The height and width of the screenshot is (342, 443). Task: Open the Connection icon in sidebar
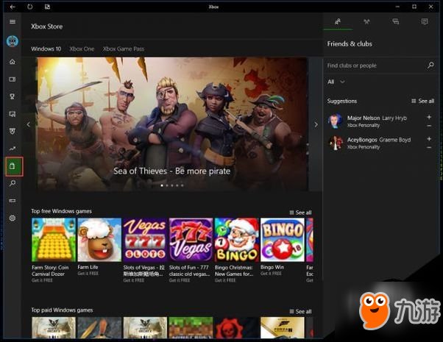tap(13, 201)
